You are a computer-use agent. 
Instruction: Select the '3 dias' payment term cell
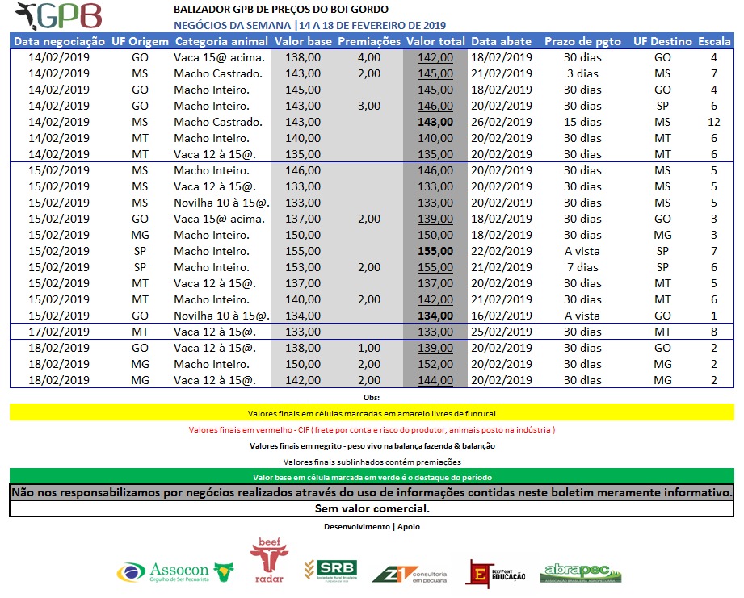click(582, 73)
